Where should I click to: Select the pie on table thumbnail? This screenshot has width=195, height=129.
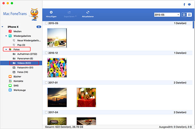coord(86,121)
